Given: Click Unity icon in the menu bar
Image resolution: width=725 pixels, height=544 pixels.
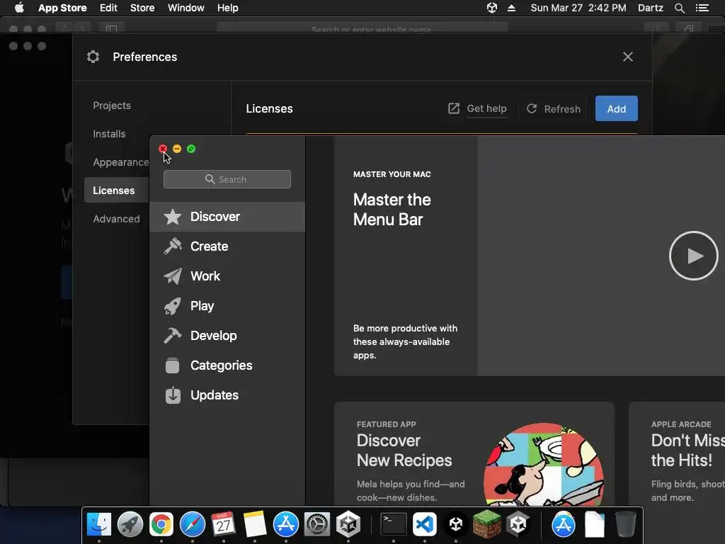Looking at the screenshot, I should [x=492, y=8].
